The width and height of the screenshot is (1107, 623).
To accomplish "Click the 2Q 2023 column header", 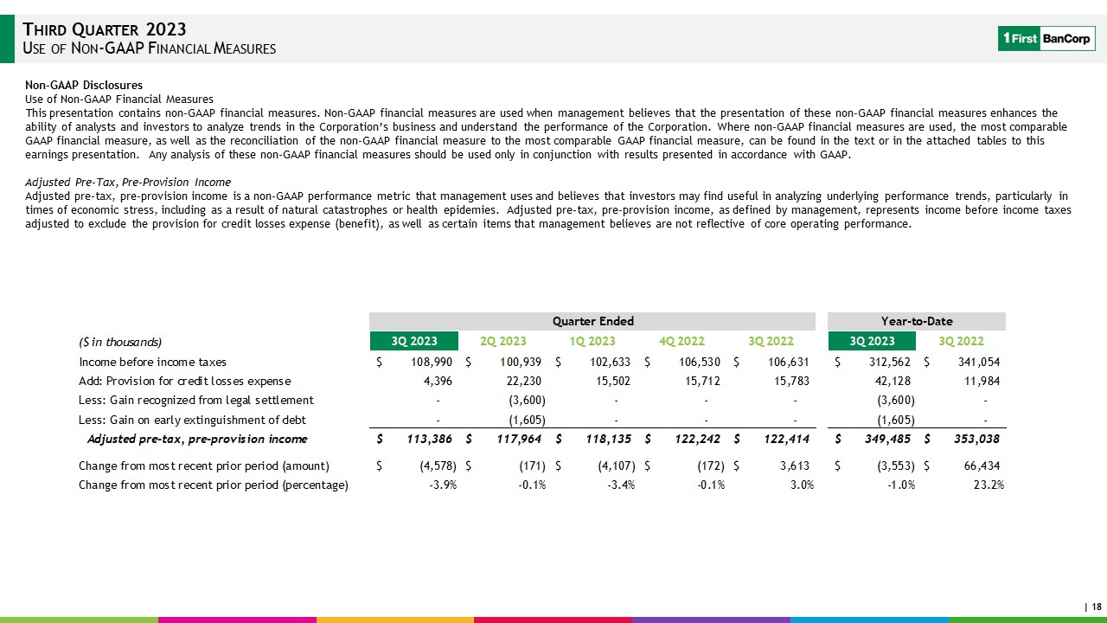I will pos(502,341).
